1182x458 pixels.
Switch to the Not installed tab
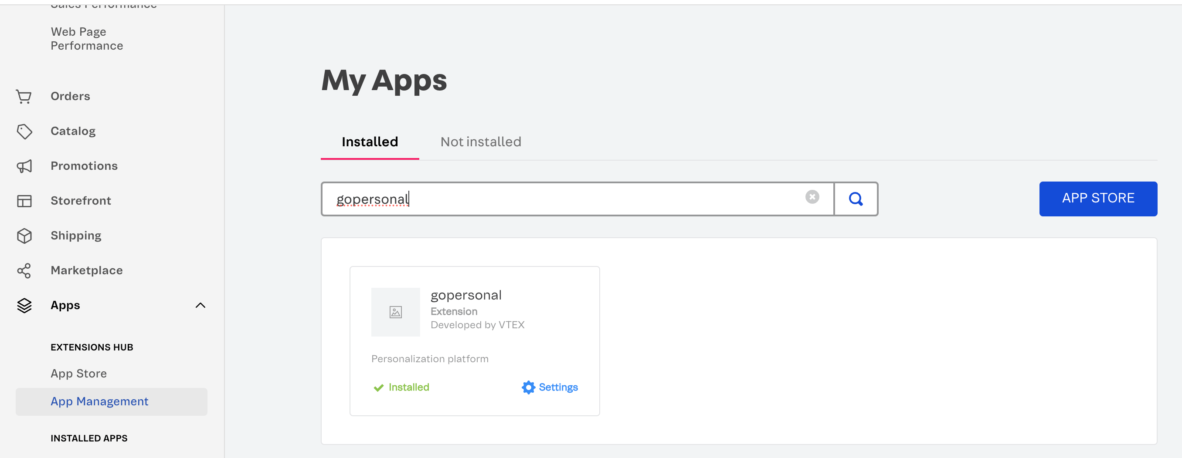(481, 141)
